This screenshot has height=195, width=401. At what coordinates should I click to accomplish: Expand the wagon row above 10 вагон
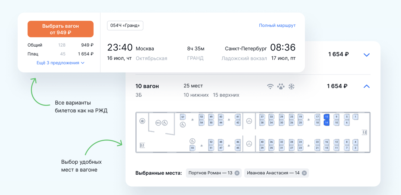367,55
